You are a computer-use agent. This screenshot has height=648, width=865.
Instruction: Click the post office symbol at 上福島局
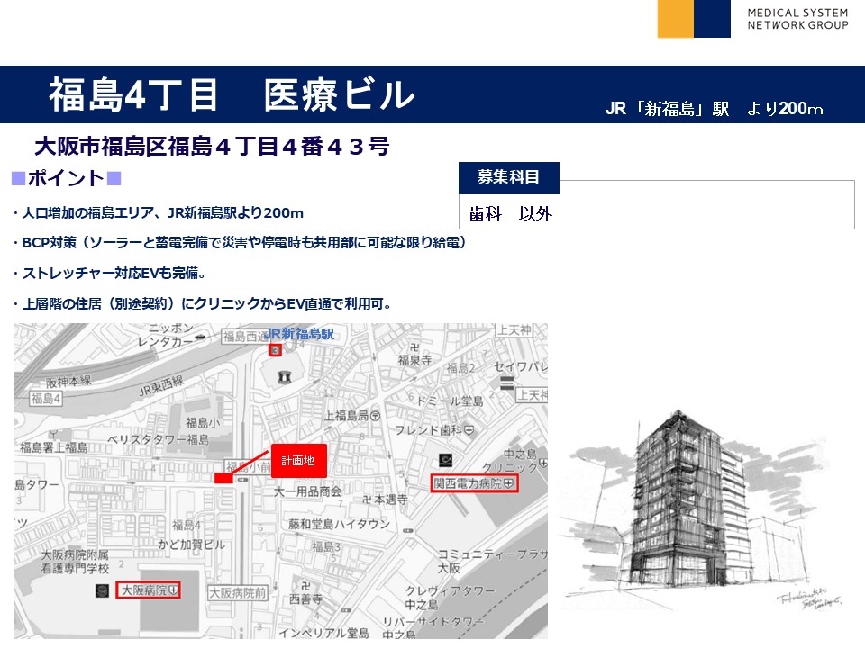click(x=375, y=415)
